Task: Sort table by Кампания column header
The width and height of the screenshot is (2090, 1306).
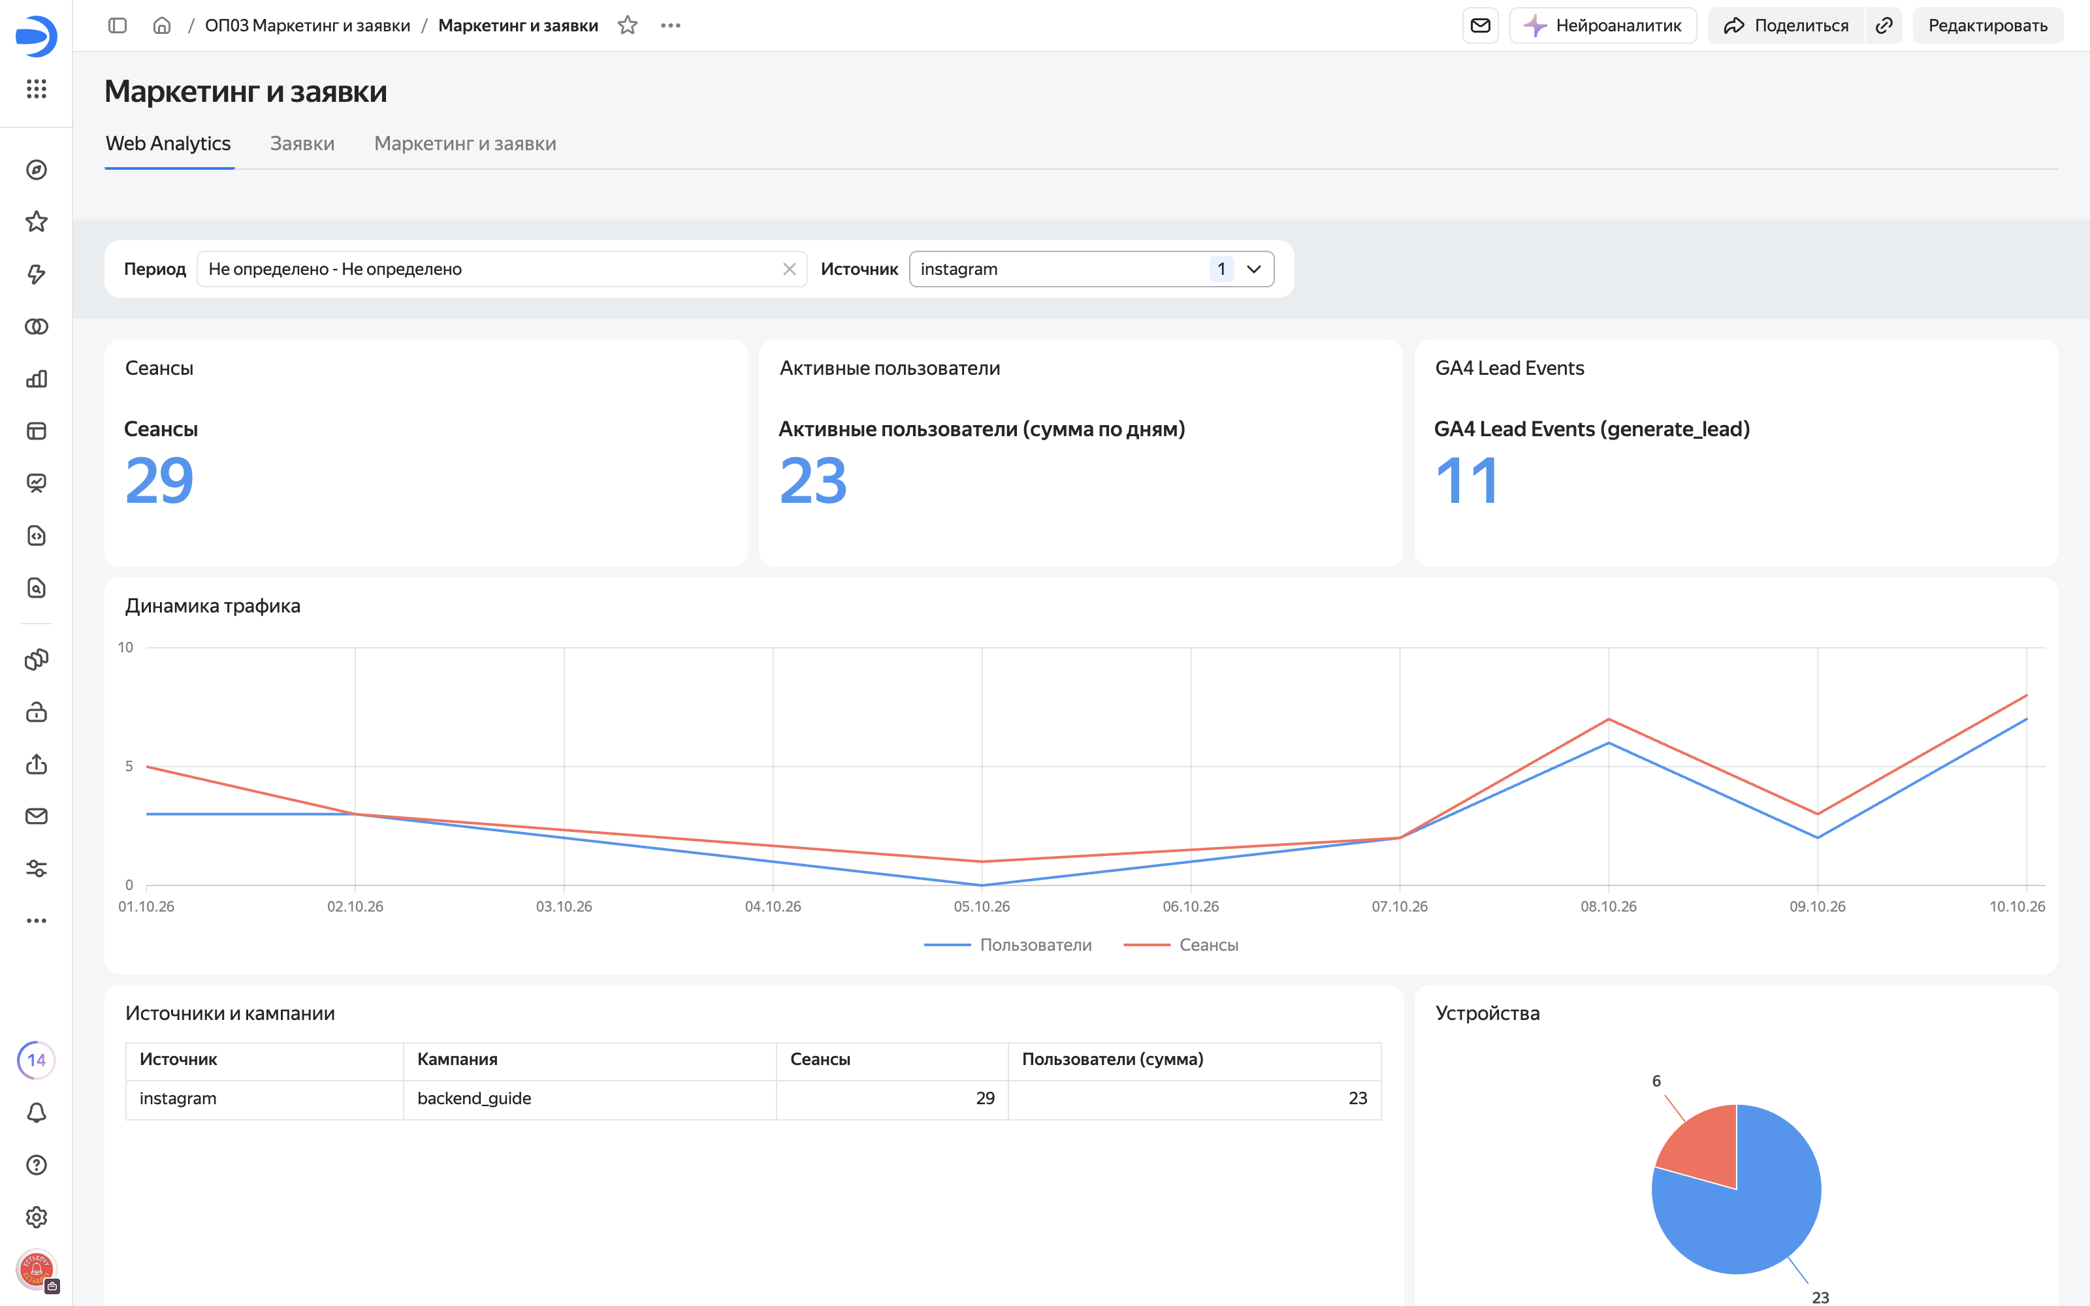Action: [x=590, y=1060]
